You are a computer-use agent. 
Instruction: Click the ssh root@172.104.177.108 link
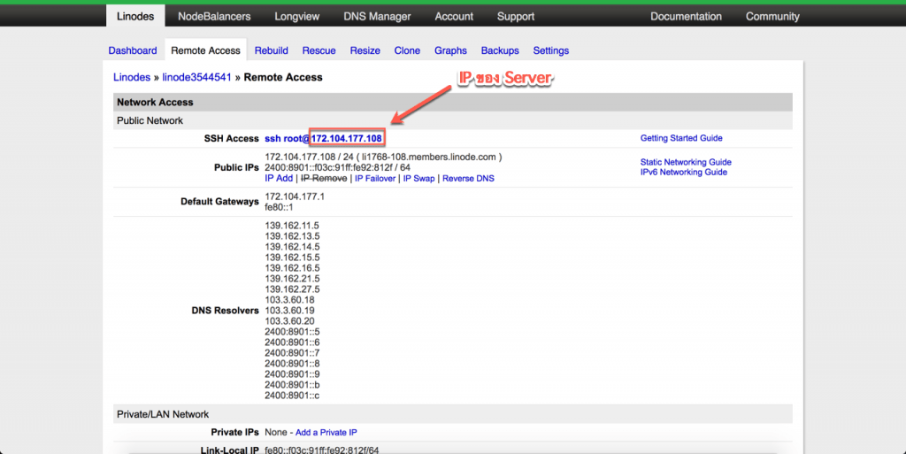323,139
